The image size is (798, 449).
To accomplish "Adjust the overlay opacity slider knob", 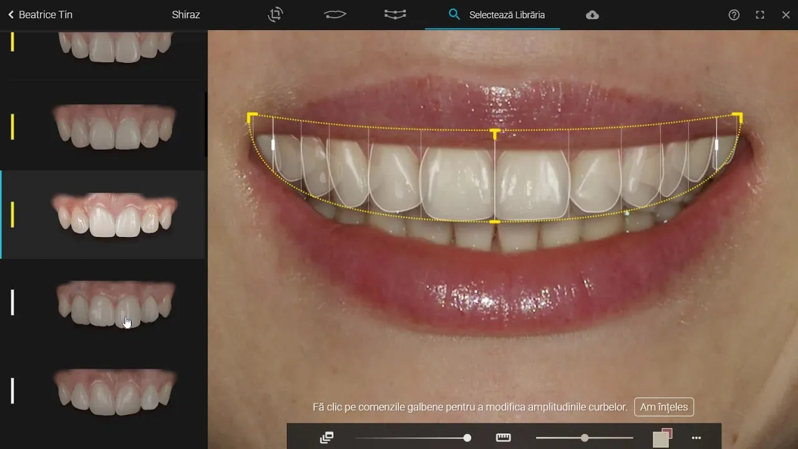I will (467, 438).
